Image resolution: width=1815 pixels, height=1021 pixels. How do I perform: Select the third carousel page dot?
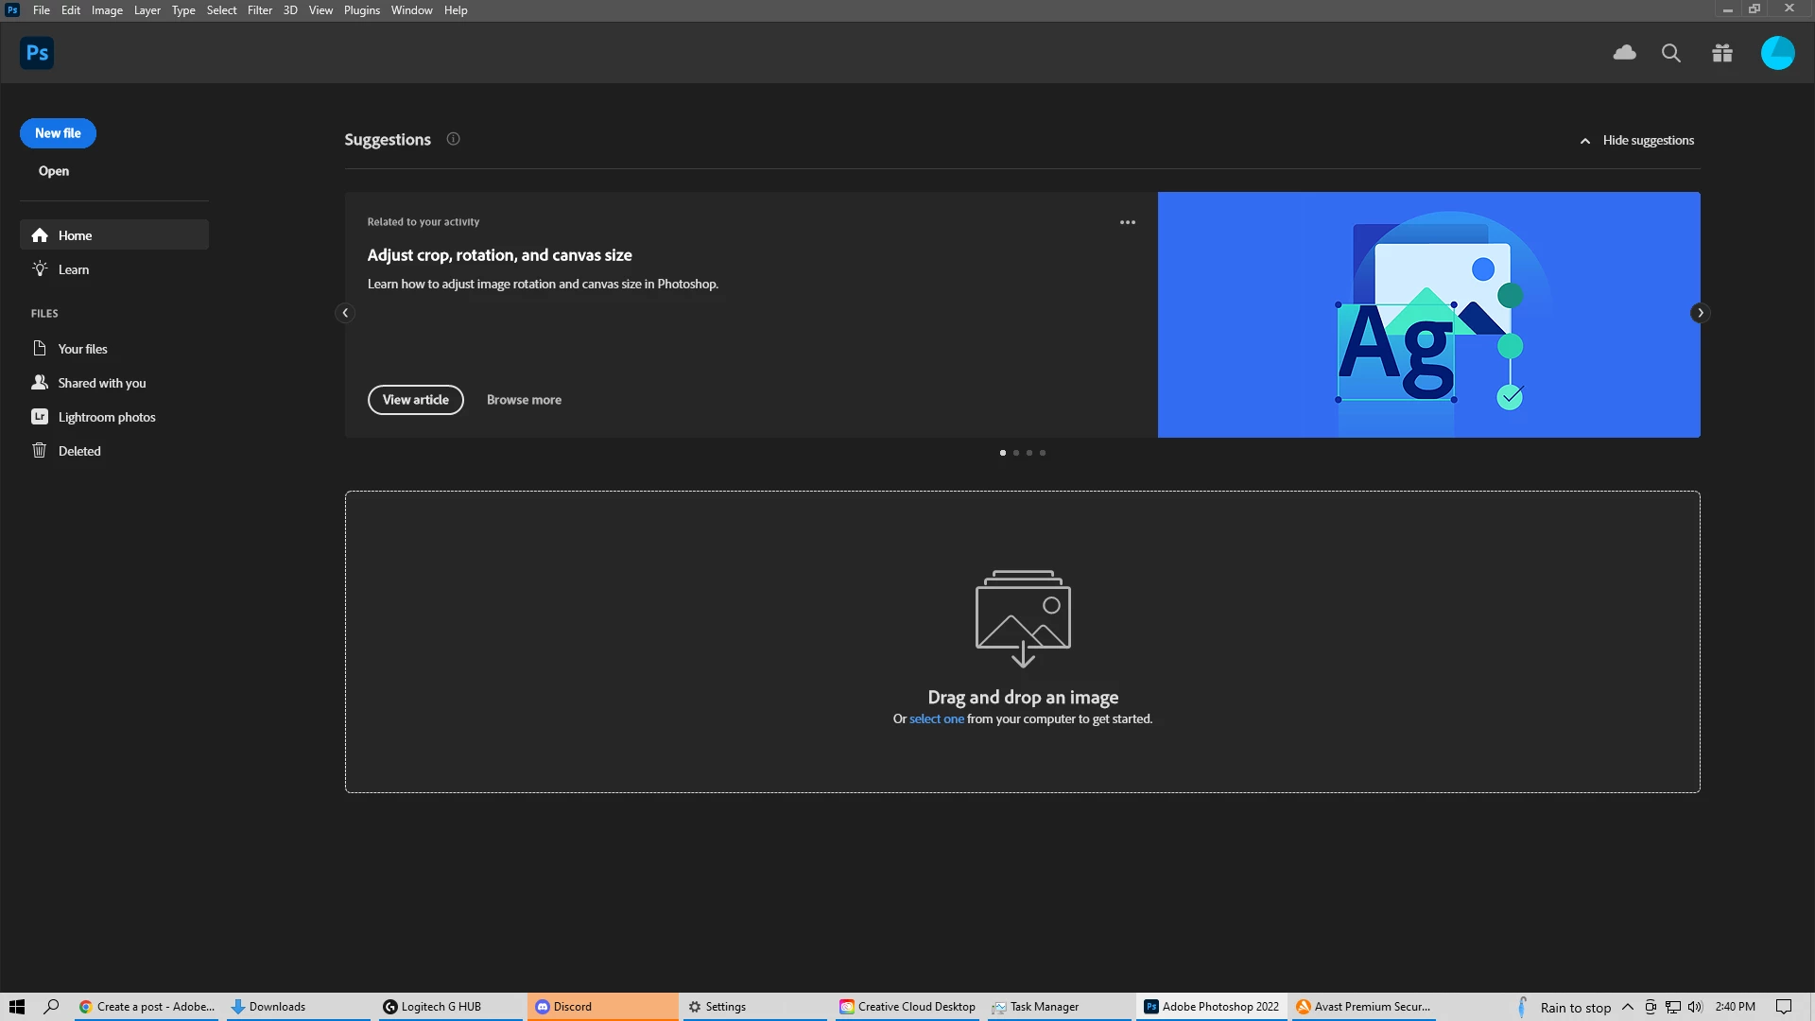pyautogui.click(x=1029, y=453)
